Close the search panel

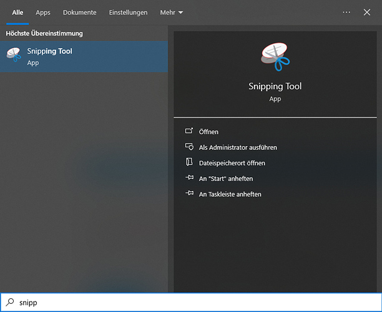367,12
